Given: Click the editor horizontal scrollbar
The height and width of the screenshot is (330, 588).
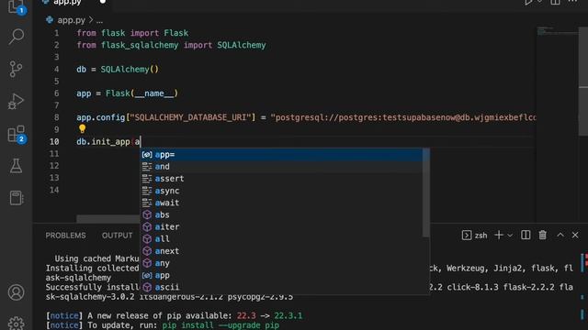Looking at the screenshot, I should [108, 218].
